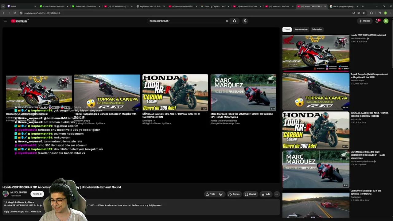Play end-screen 'Toprak & Canepa' video thumbnail
Screen dimensions: 393x221
(107, 93)
